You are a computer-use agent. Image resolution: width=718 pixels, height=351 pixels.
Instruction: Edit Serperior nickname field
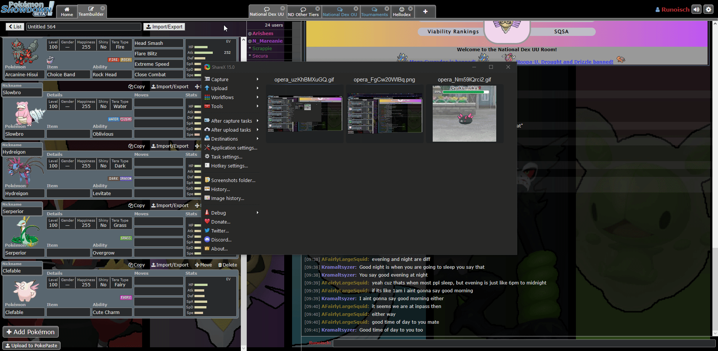pos(22,211)
